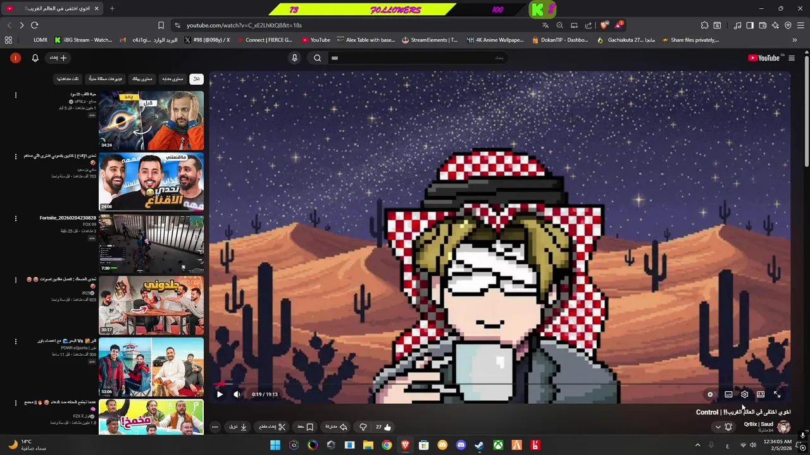
Task: Reload the page in the browser toolbar
Action: coord(34,25)
